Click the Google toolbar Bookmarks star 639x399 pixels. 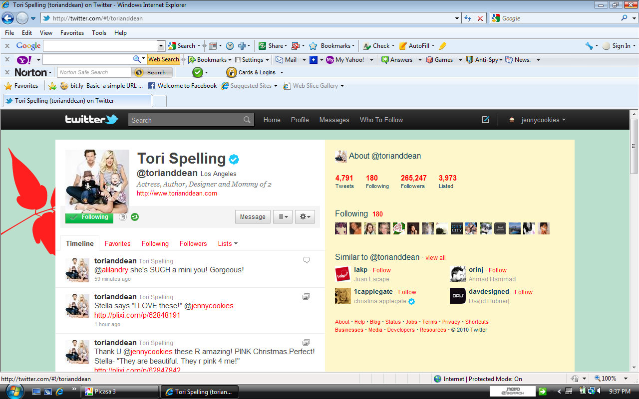tap(313, 46)
